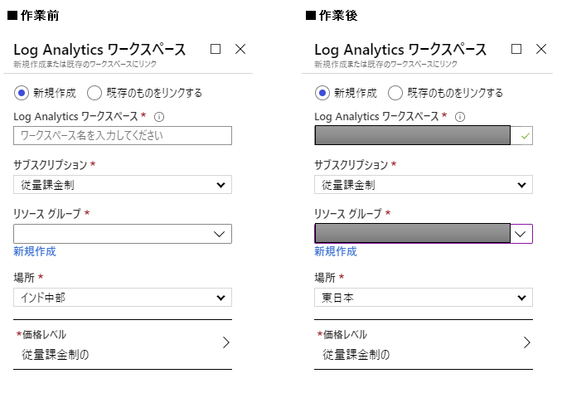
Task: Open 価格レベル chevron in after panel
Action: [x=526, y=342]
